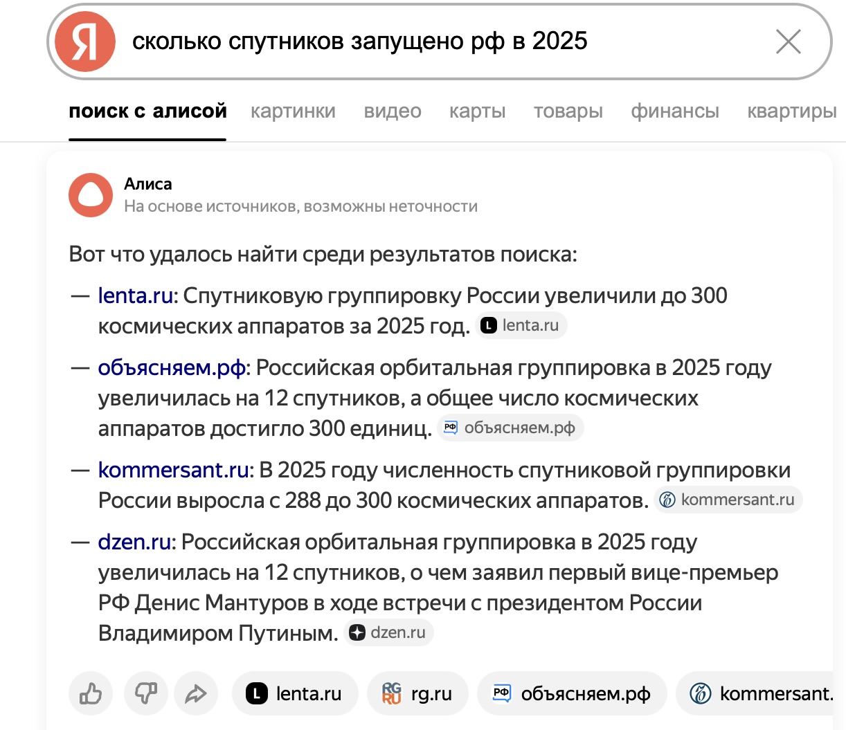Open the видео tab

pyautogui.click(x=393, y=111)
